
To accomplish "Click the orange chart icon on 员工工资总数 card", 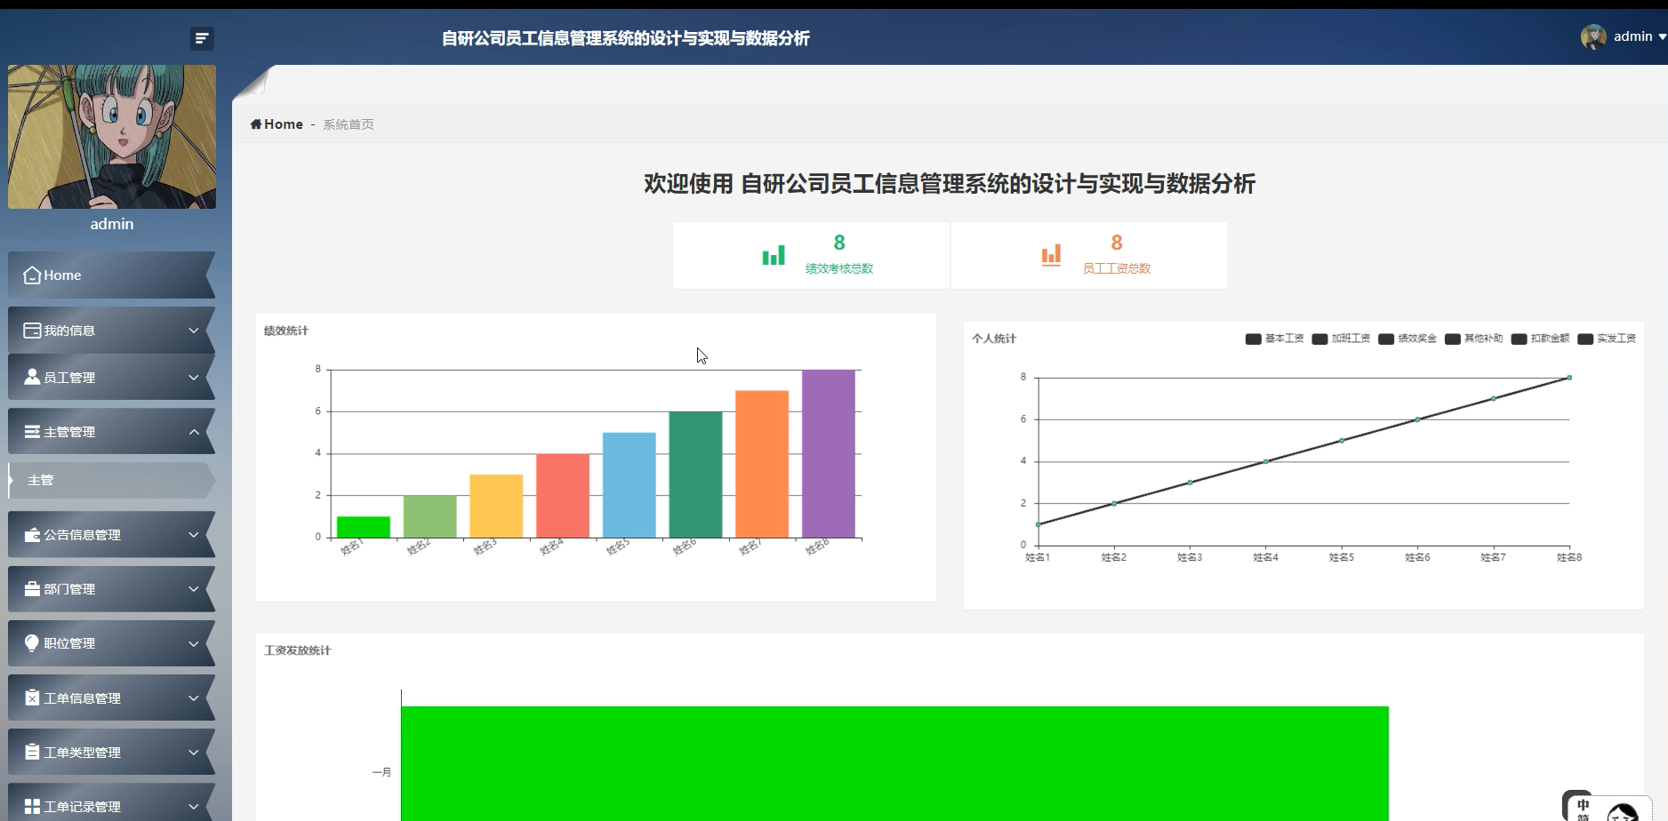I will [1051, 254].
